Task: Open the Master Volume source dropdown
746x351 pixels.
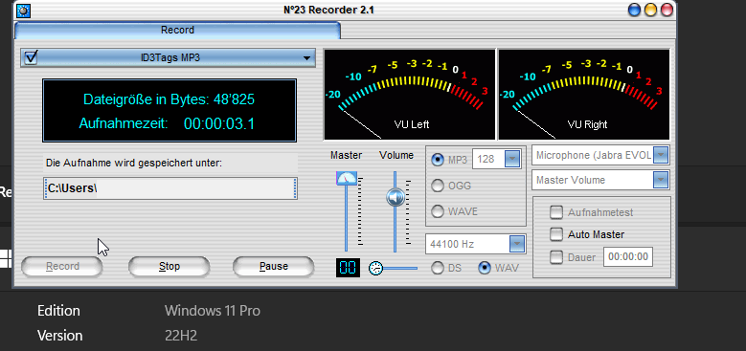Action: coord(661,180)
